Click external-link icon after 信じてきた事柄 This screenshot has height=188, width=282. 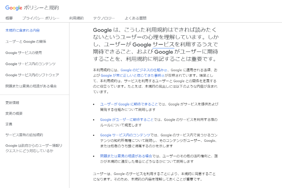(163, 75)
